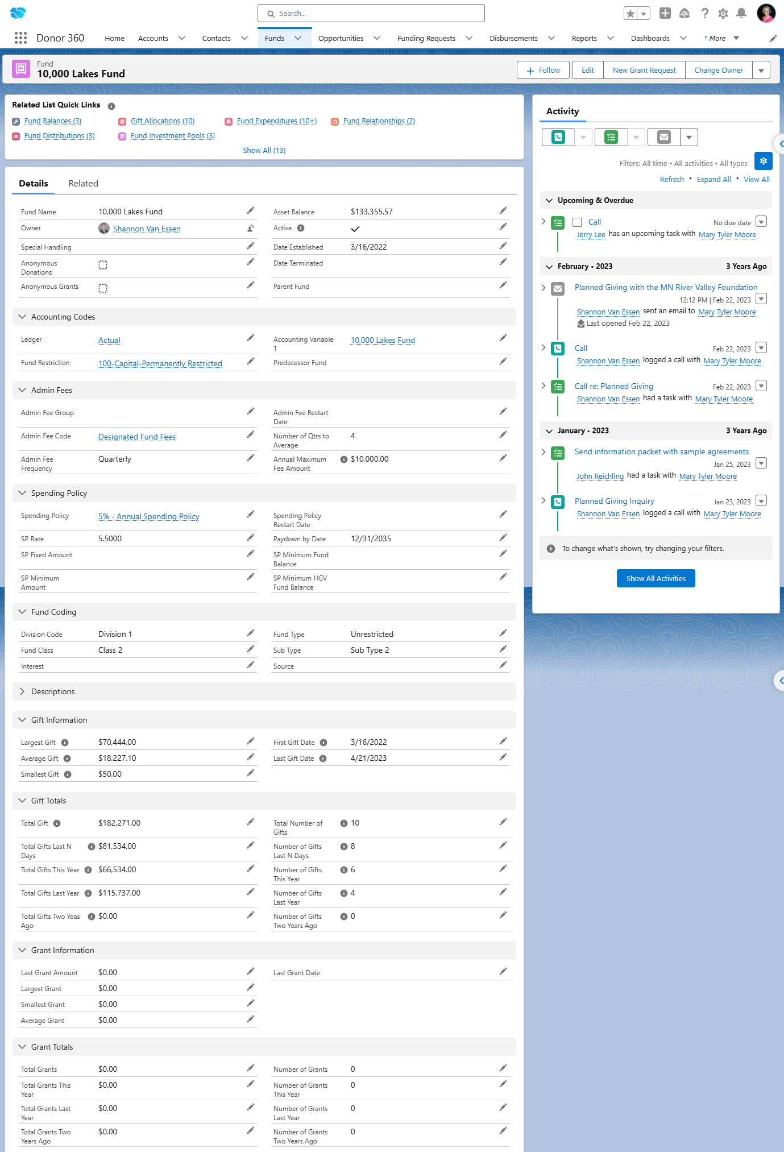Open the user profile avatar
The image size is (784, 1152).
pos(766,13)
